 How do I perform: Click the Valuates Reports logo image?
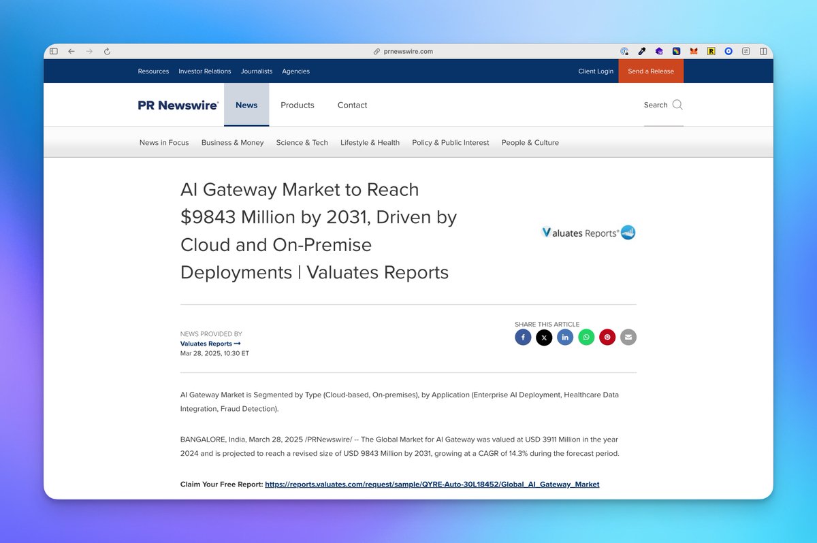[588, 233]
